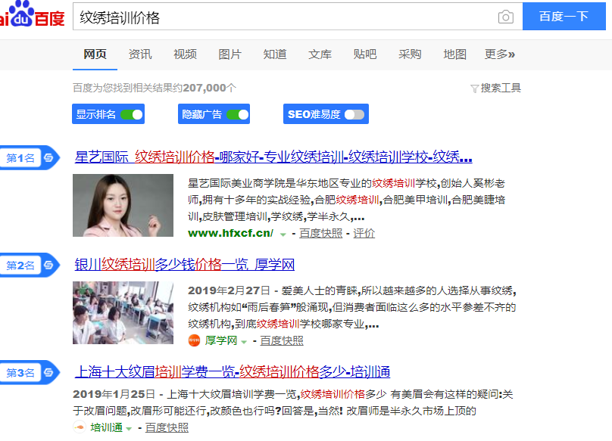
Task: Switch to the 资讯 tab
Action: point(140,54)
